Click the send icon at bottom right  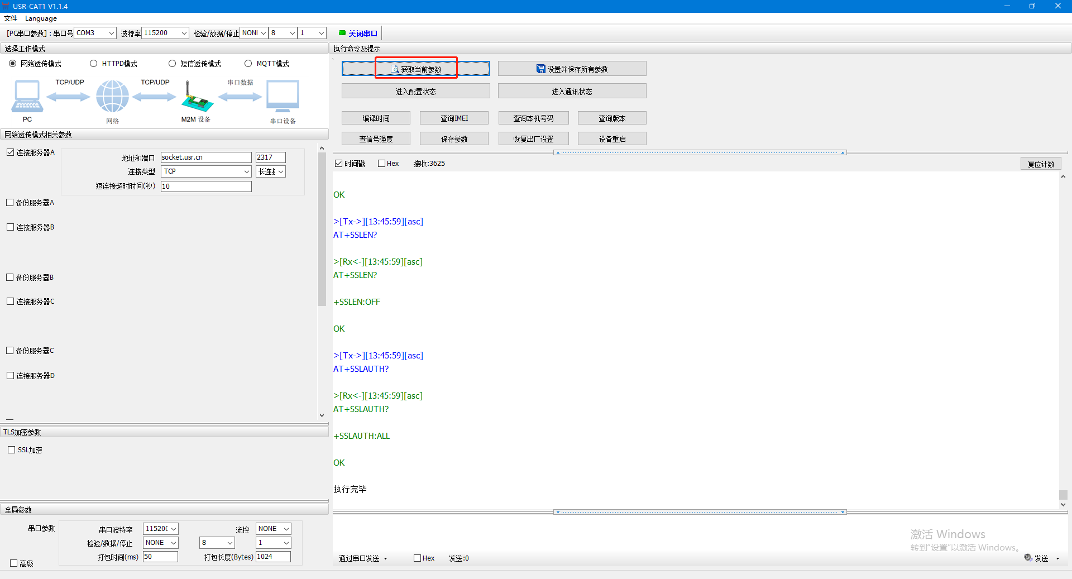coord(1028,558)
